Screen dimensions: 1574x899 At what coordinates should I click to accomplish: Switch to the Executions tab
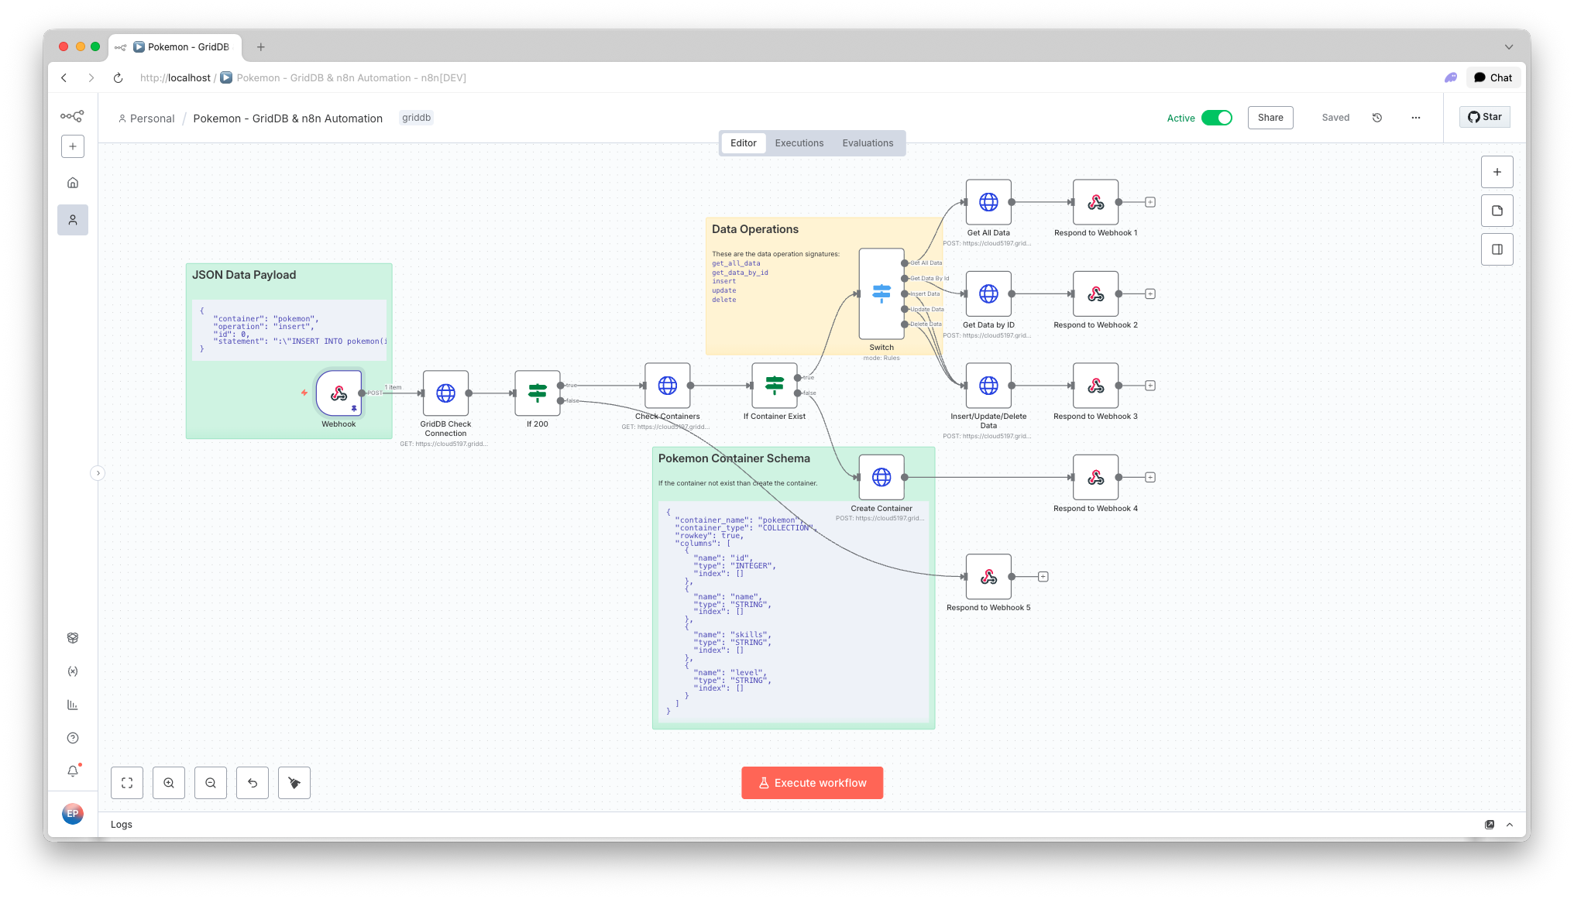pos(799,143)
